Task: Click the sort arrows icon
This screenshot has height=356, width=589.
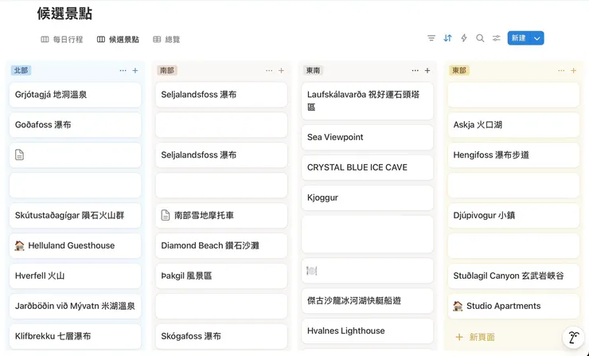Action: click(448, 38)
